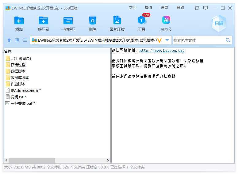Click the orange V icon in address bar
Image resolution: width=238 pixels, height=174 pixels.
pos(159,40)
